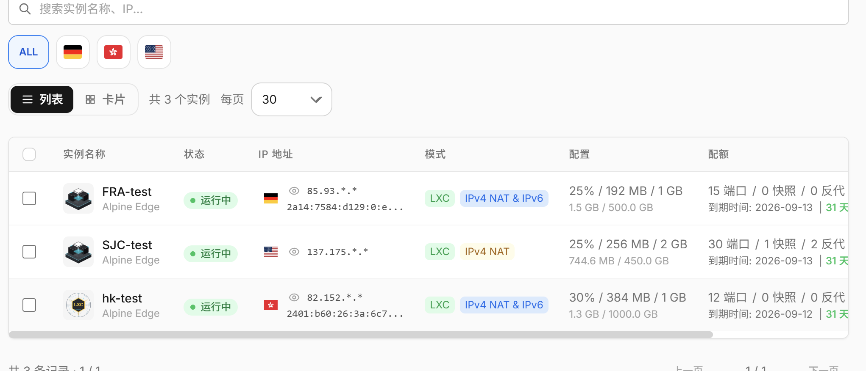The image size is (866, 371).
Task: Click IPv6 address 2401:b60:26:3a:6c7...
Action: pos(345,314)
